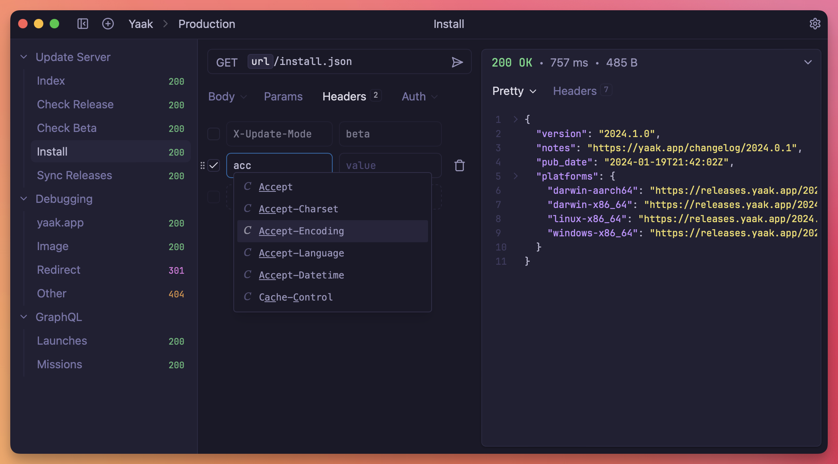Toggle the sidebar panel icon
This screenshot has height=464, width=838.
[83, 24]
